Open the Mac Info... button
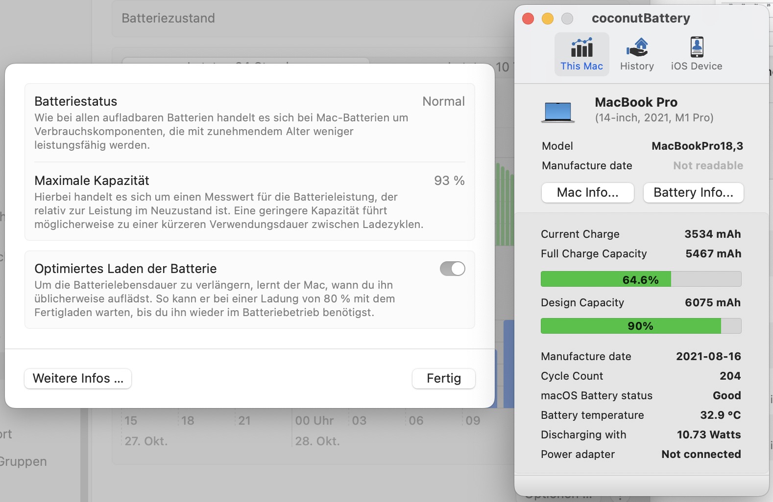 [587, 192]
